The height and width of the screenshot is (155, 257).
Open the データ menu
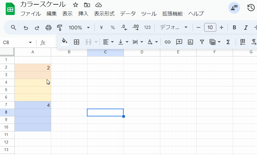click(x=128, y=14)
